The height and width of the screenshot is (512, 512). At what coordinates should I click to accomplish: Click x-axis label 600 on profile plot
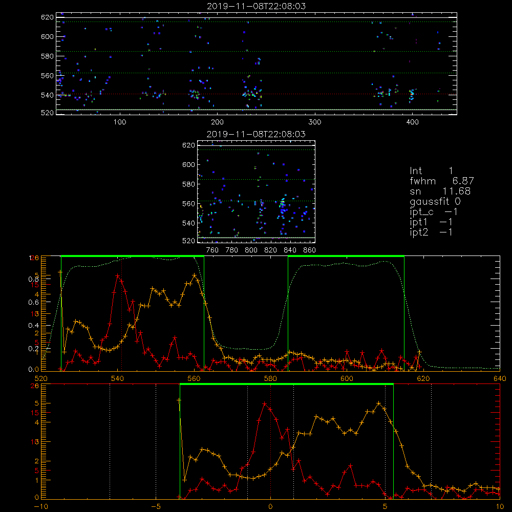click(x=347, y=378)
